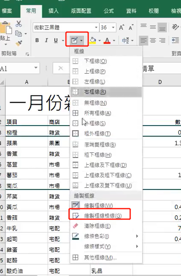Open the 微軟正黑體 font name dropdown

pyautogui.click(x=96, y=28)
